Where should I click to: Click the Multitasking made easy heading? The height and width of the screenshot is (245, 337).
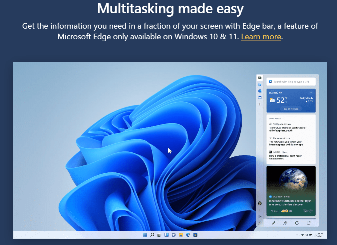click(x=170, y=9)
